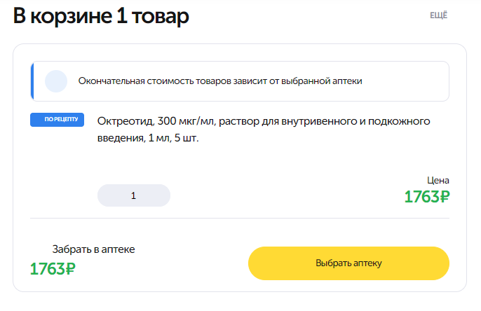
Task: Click the pharmacy price notice text
Action: tap(220, 81)
